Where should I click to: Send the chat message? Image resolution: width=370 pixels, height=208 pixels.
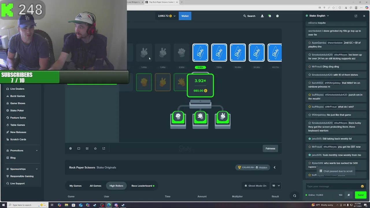point(360,195)
